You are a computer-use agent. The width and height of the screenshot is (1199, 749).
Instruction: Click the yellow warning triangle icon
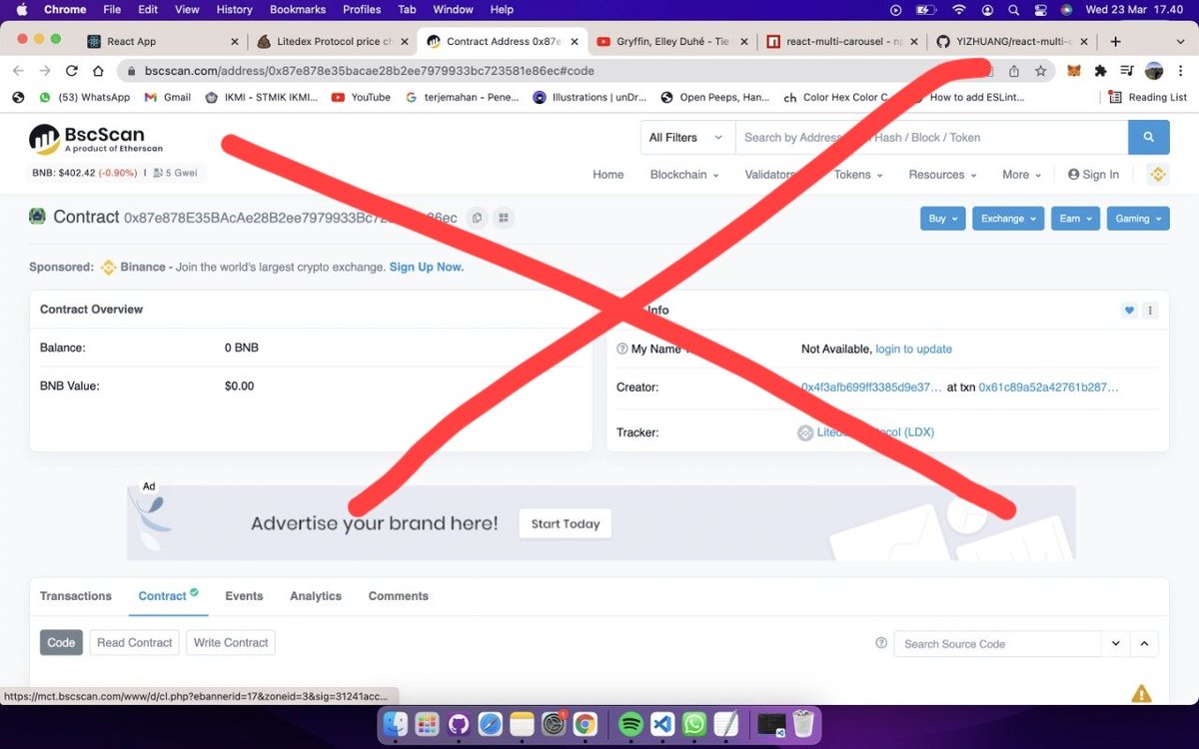1141,693
